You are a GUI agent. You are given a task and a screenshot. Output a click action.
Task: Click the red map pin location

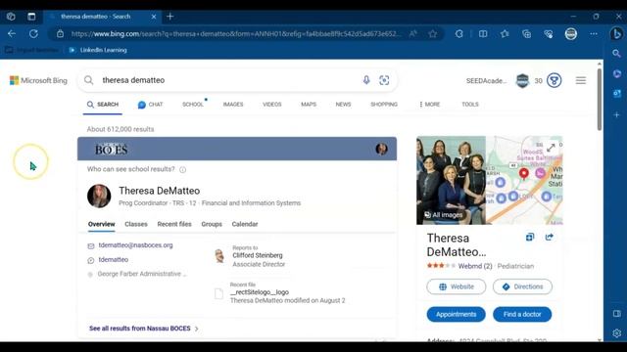pos(523,174)
